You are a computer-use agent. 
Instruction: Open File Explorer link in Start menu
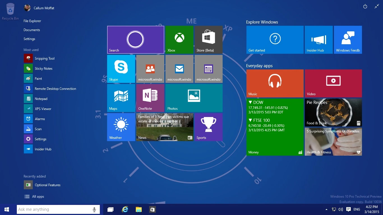[x=32, y=21]
